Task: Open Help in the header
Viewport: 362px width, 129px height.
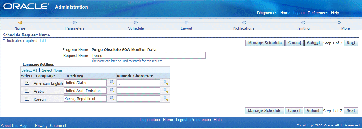Action: click(x=335, y=13)
